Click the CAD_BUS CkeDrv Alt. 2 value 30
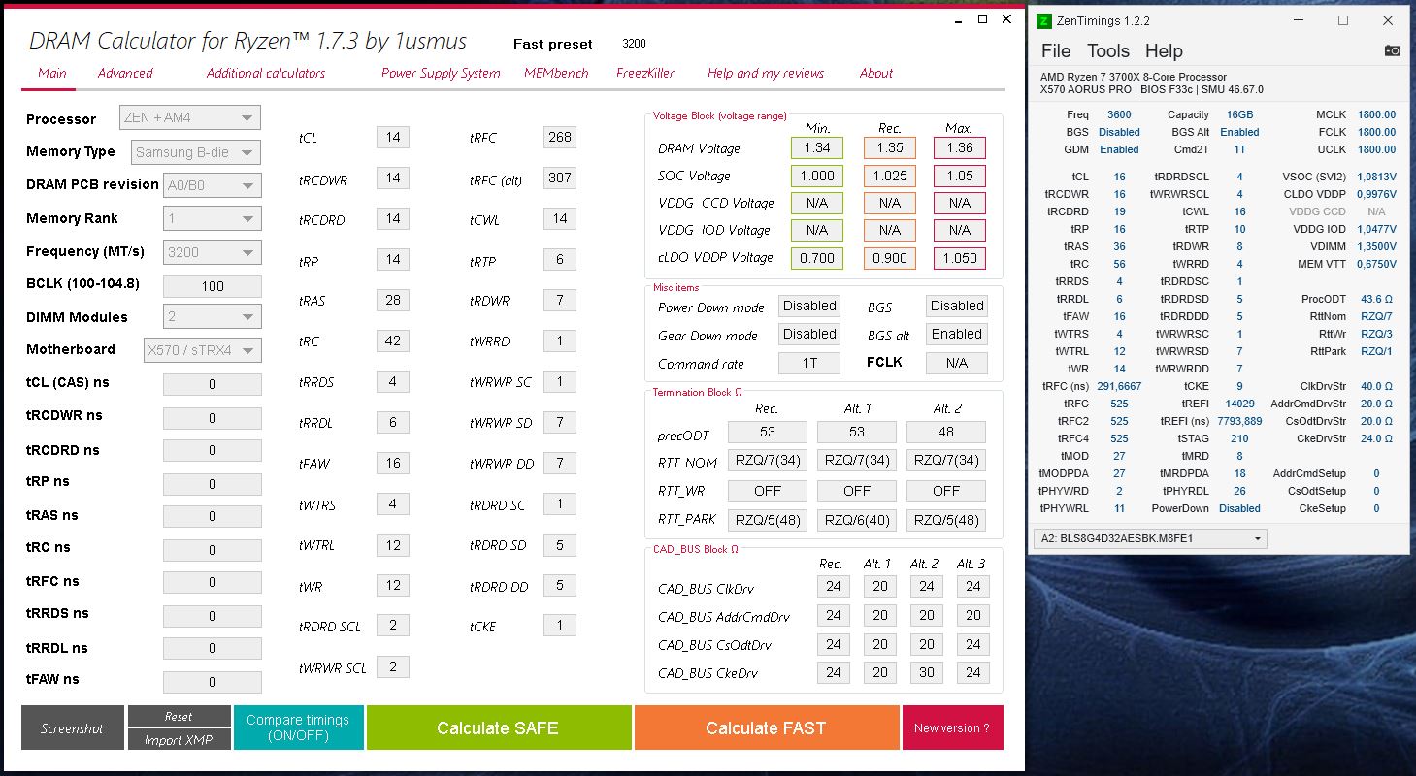 coord(927,671)
